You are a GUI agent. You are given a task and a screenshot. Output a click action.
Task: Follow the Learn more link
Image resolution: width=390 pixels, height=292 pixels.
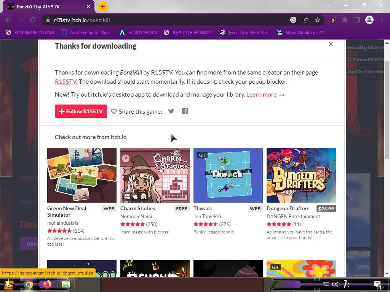coord(261,95)
